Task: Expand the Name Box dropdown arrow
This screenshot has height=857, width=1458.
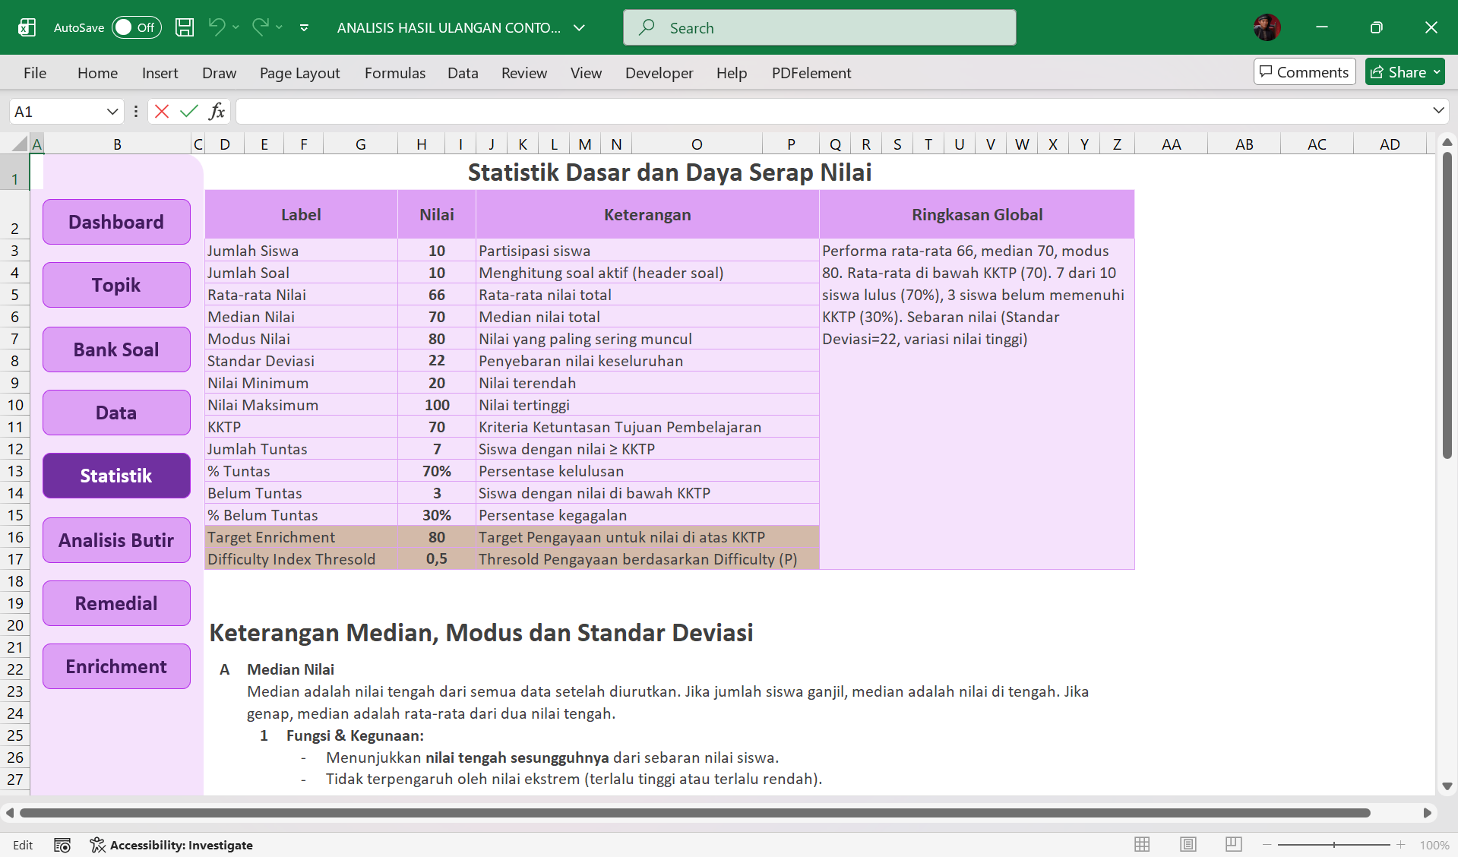Action: pyautogui.click(x=112, y=112)
